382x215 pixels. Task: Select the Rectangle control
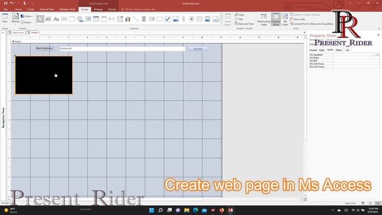click(x=160, y=19)
